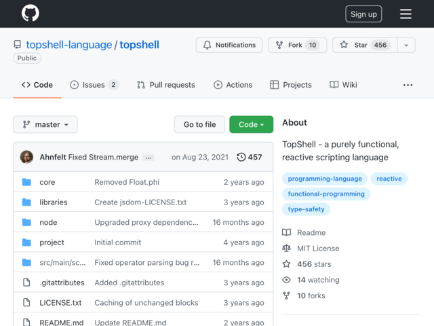
Task: Click the Actions play icon
Action: click(218, 85)
